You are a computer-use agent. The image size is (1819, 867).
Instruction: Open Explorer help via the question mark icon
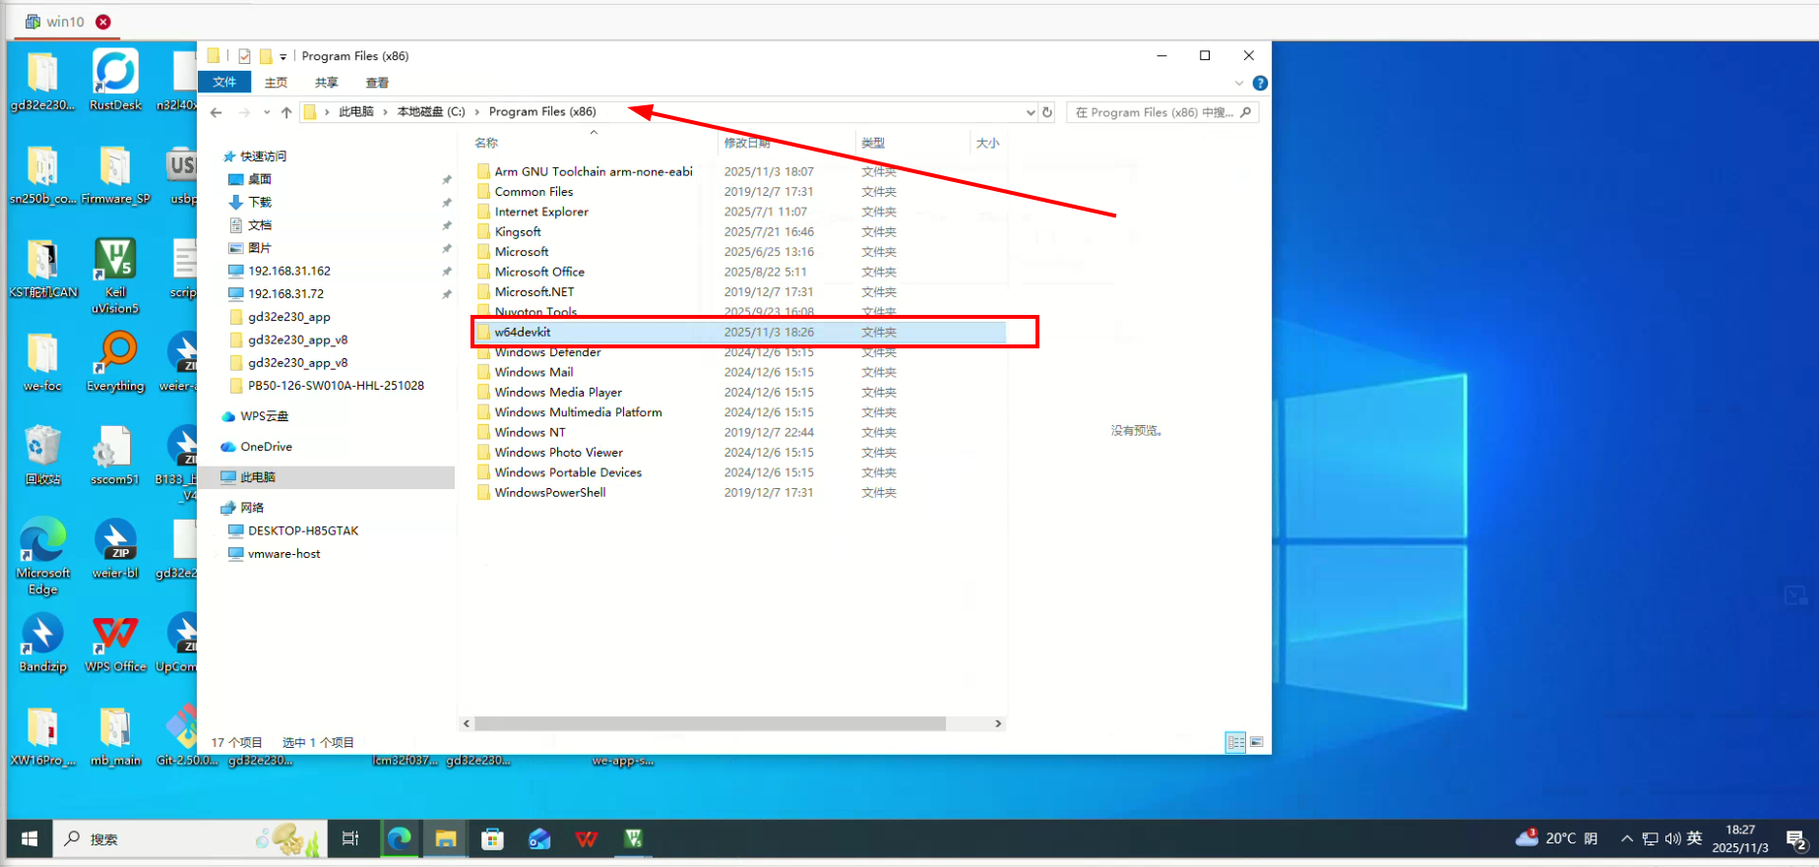[1260, 83]
